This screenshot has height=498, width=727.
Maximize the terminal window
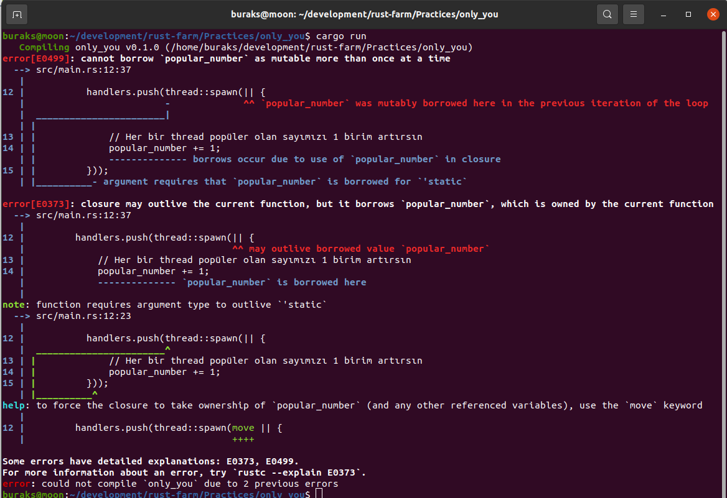(688, 14)
